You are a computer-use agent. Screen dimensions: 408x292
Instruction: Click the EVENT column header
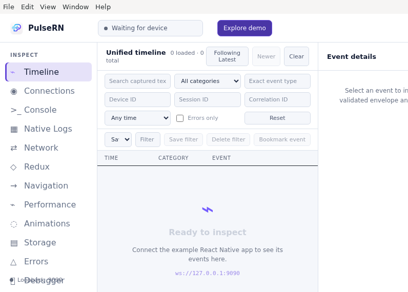click(221, 158)
